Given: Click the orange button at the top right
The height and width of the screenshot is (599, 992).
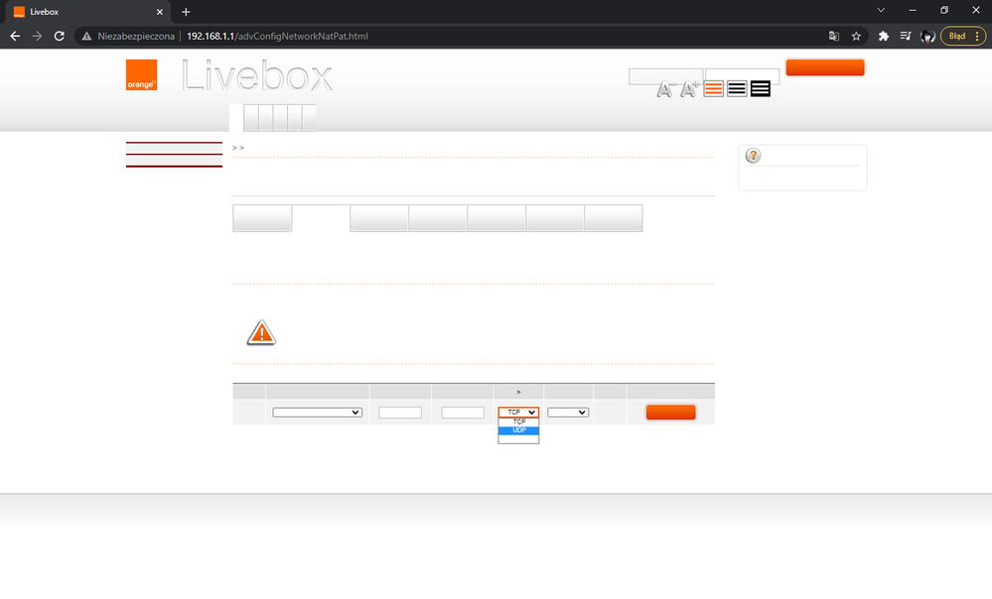Looking at the screenshot, I should (x=824, y=67).
